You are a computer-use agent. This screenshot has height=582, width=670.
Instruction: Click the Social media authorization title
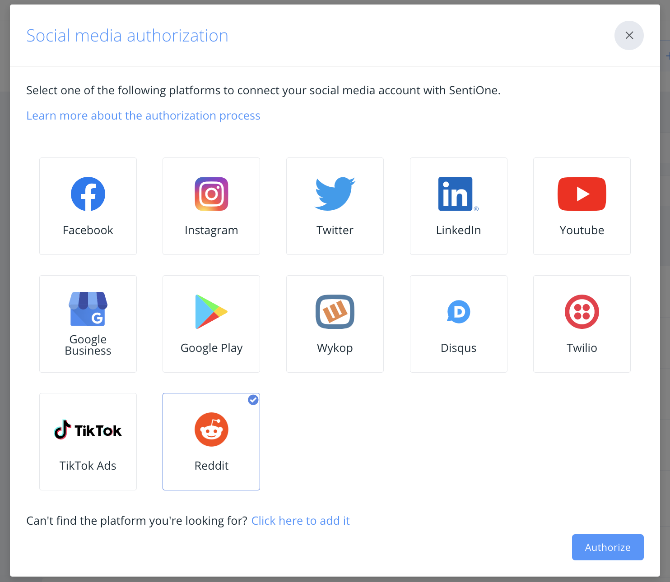click(x=127, y=36)
